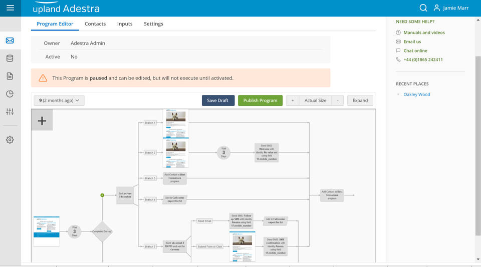The height and width of the screenshot is (267, 481).
Task: Open the Oakley Wood recent place
Action: pyautogui.click(x=416, y=94)
